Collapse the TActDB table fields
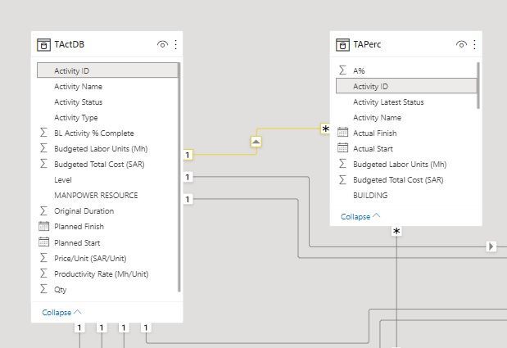The width and height of the screenshot is (507, 348). click(x=61, y=312)
